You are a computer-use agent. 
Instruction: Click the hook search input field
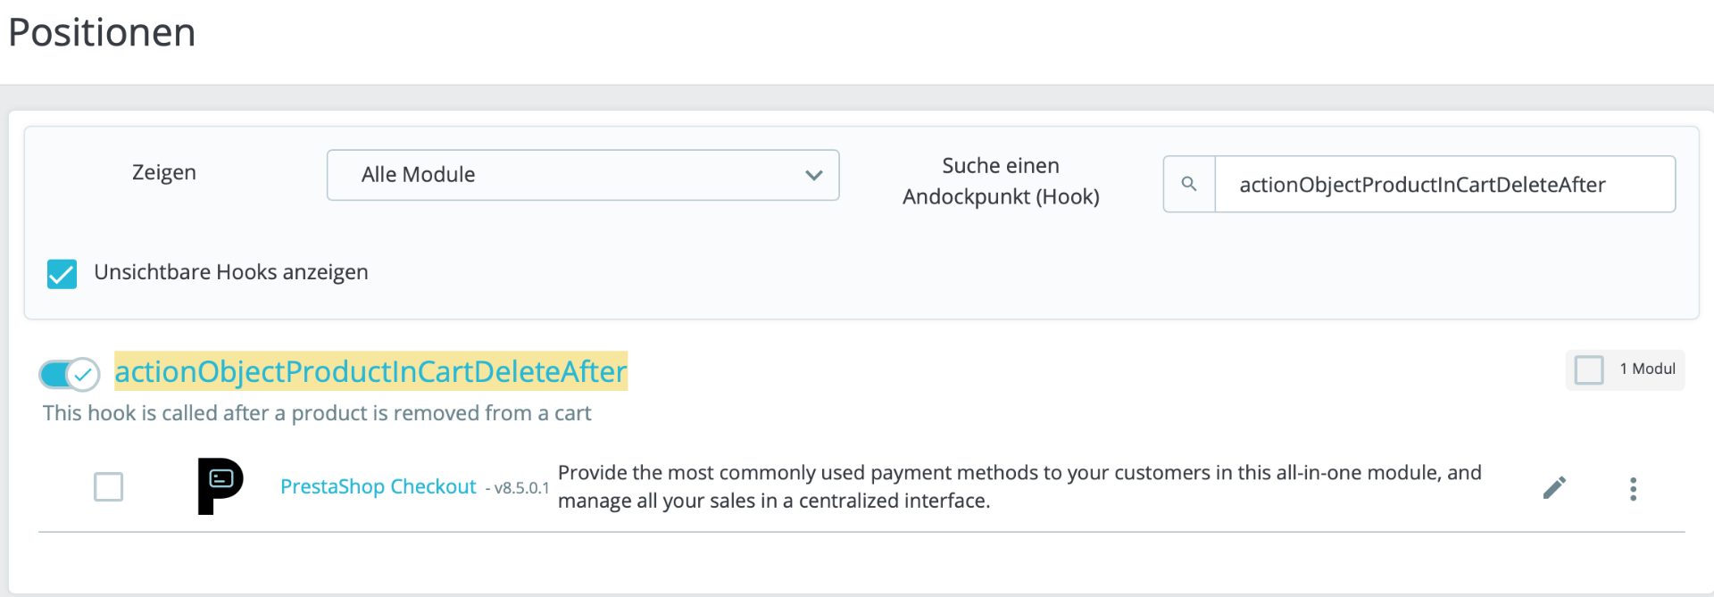(1444, 185)
